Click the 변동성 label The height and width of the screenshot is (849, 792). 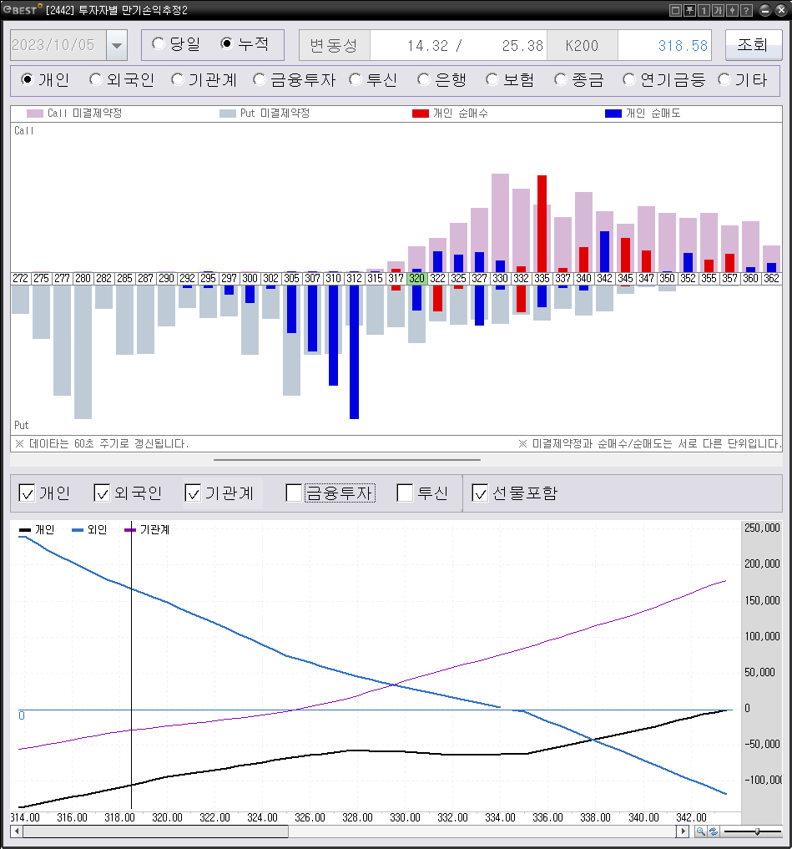point(334,45)
